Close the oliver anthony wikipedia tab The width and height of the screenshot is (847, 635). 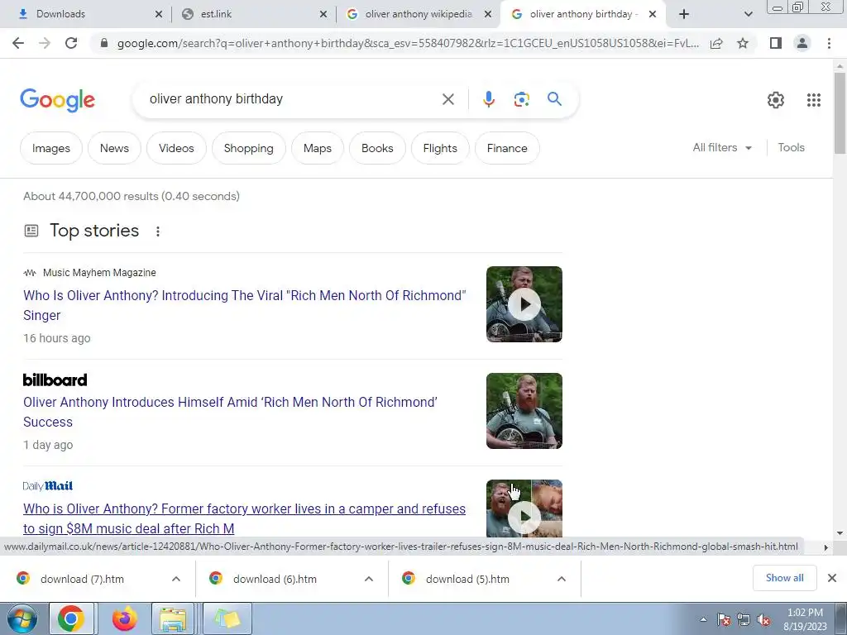[x=488, y=14]
